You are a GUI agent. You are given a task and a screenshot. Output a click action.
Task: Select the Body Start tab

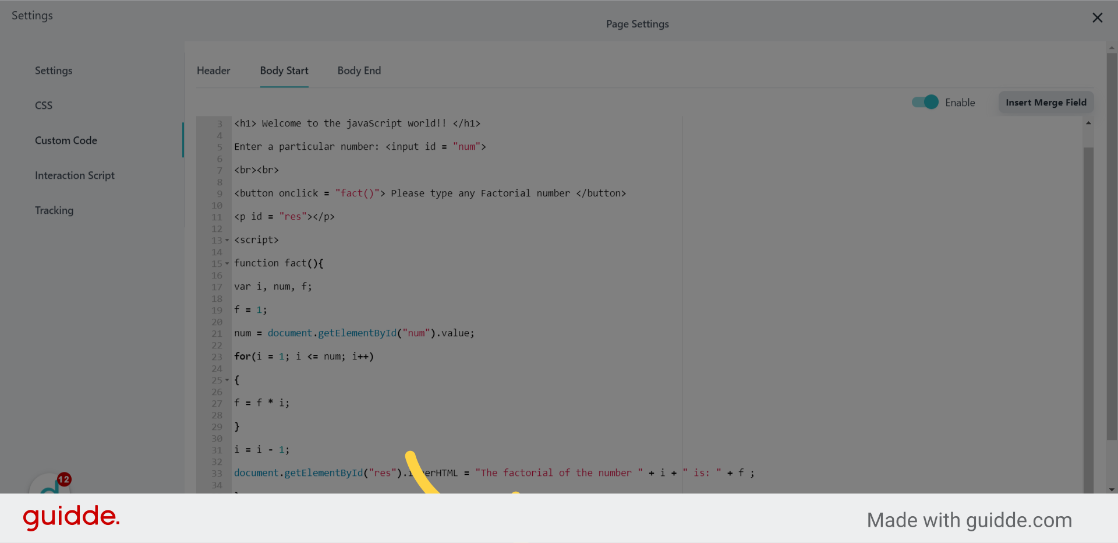point(284,70)
